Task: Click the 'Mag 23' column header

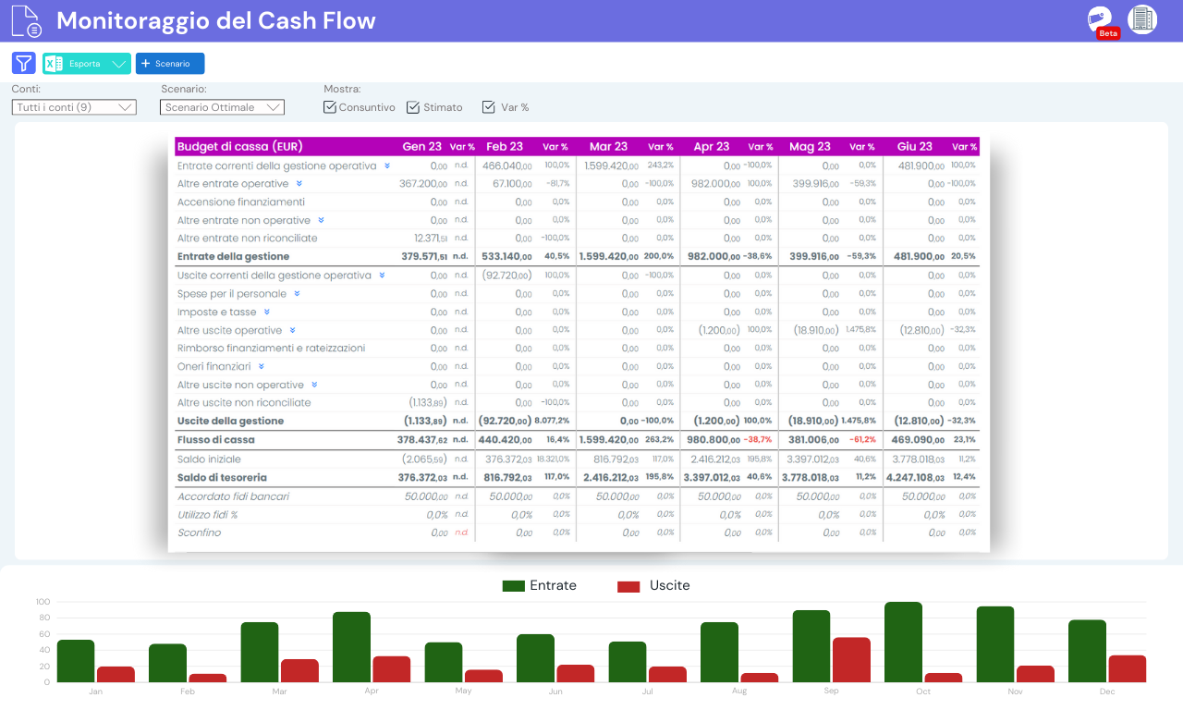Action: [810, 146]
